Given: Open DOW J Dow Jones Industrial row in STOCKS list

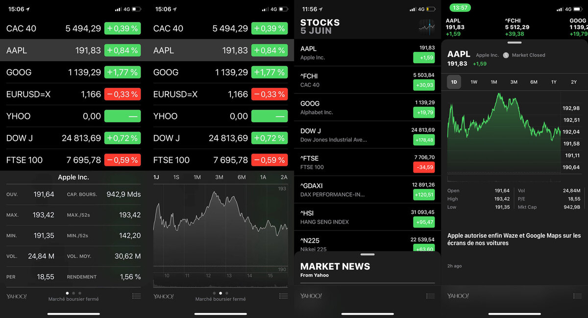Looking at the screenshot, I should tap(367, 135).
